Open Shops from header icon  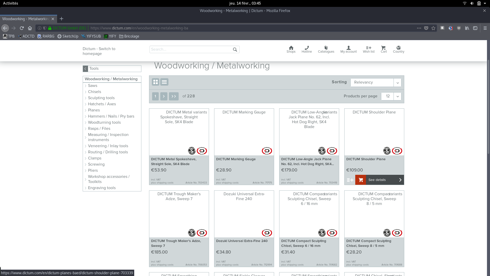pos(291,50)
